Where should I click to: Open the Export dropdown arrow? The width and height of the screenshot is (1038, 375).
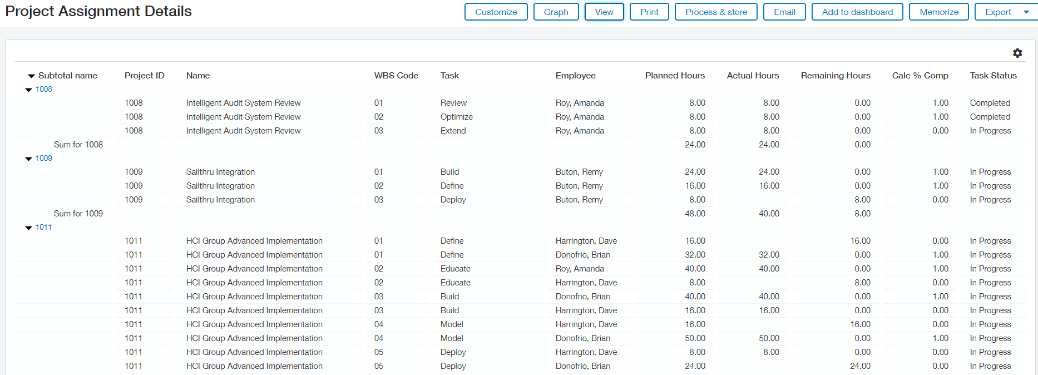[1026, 12]
